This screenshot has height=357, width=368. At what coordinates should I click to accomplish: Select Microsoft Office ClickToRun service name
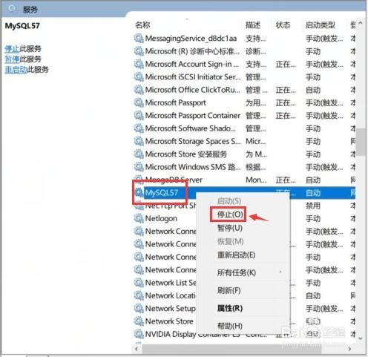pyautogui.click(x=193, y=90)
